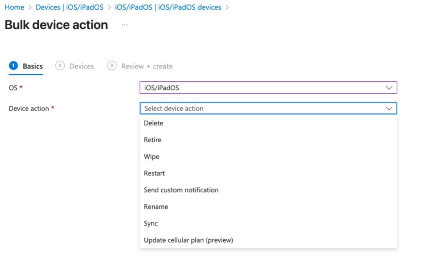
Task: Go to iOS/iPadOS devices breadcrumb link
Action: pos(168,7)
